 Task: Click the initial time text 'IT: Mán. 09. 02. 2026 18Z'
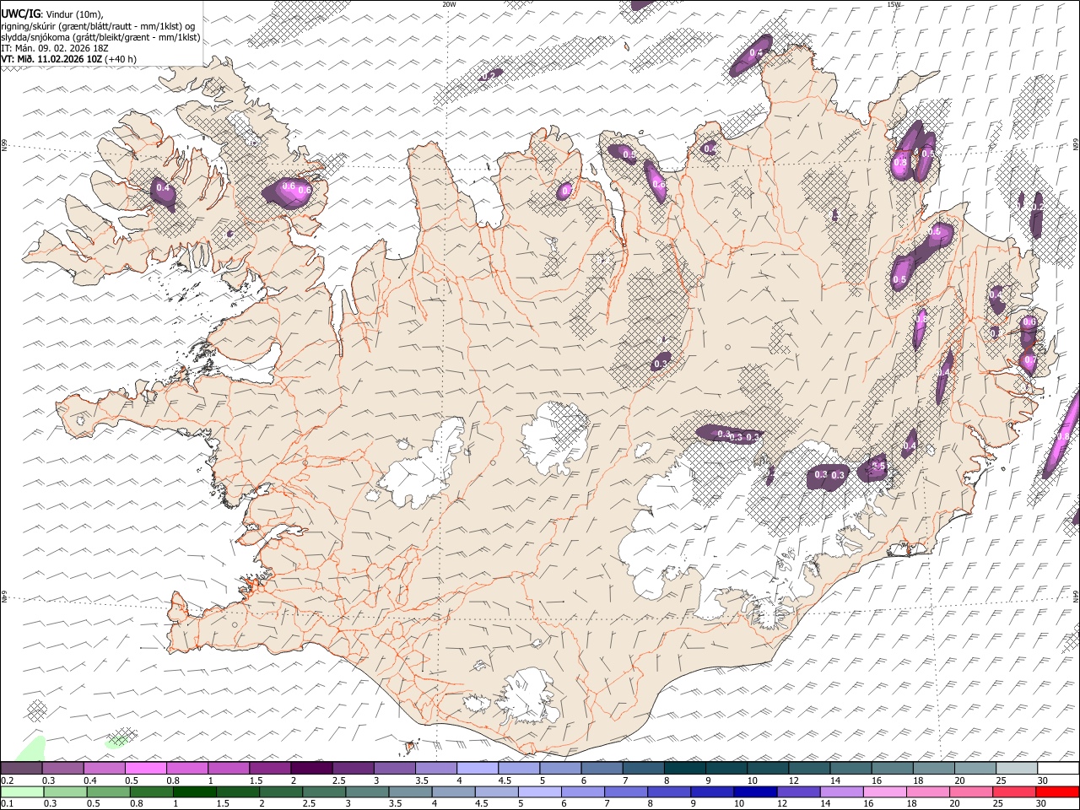[x=55, y=48]
